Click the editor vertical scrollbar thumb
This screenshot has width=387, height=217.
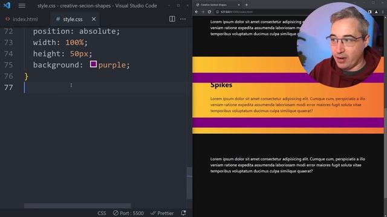pos(189,183)
